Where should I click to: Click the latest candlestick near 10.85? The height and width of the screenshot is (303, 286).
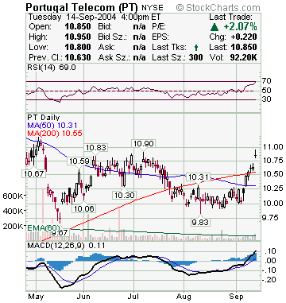(x=255, y=153)
